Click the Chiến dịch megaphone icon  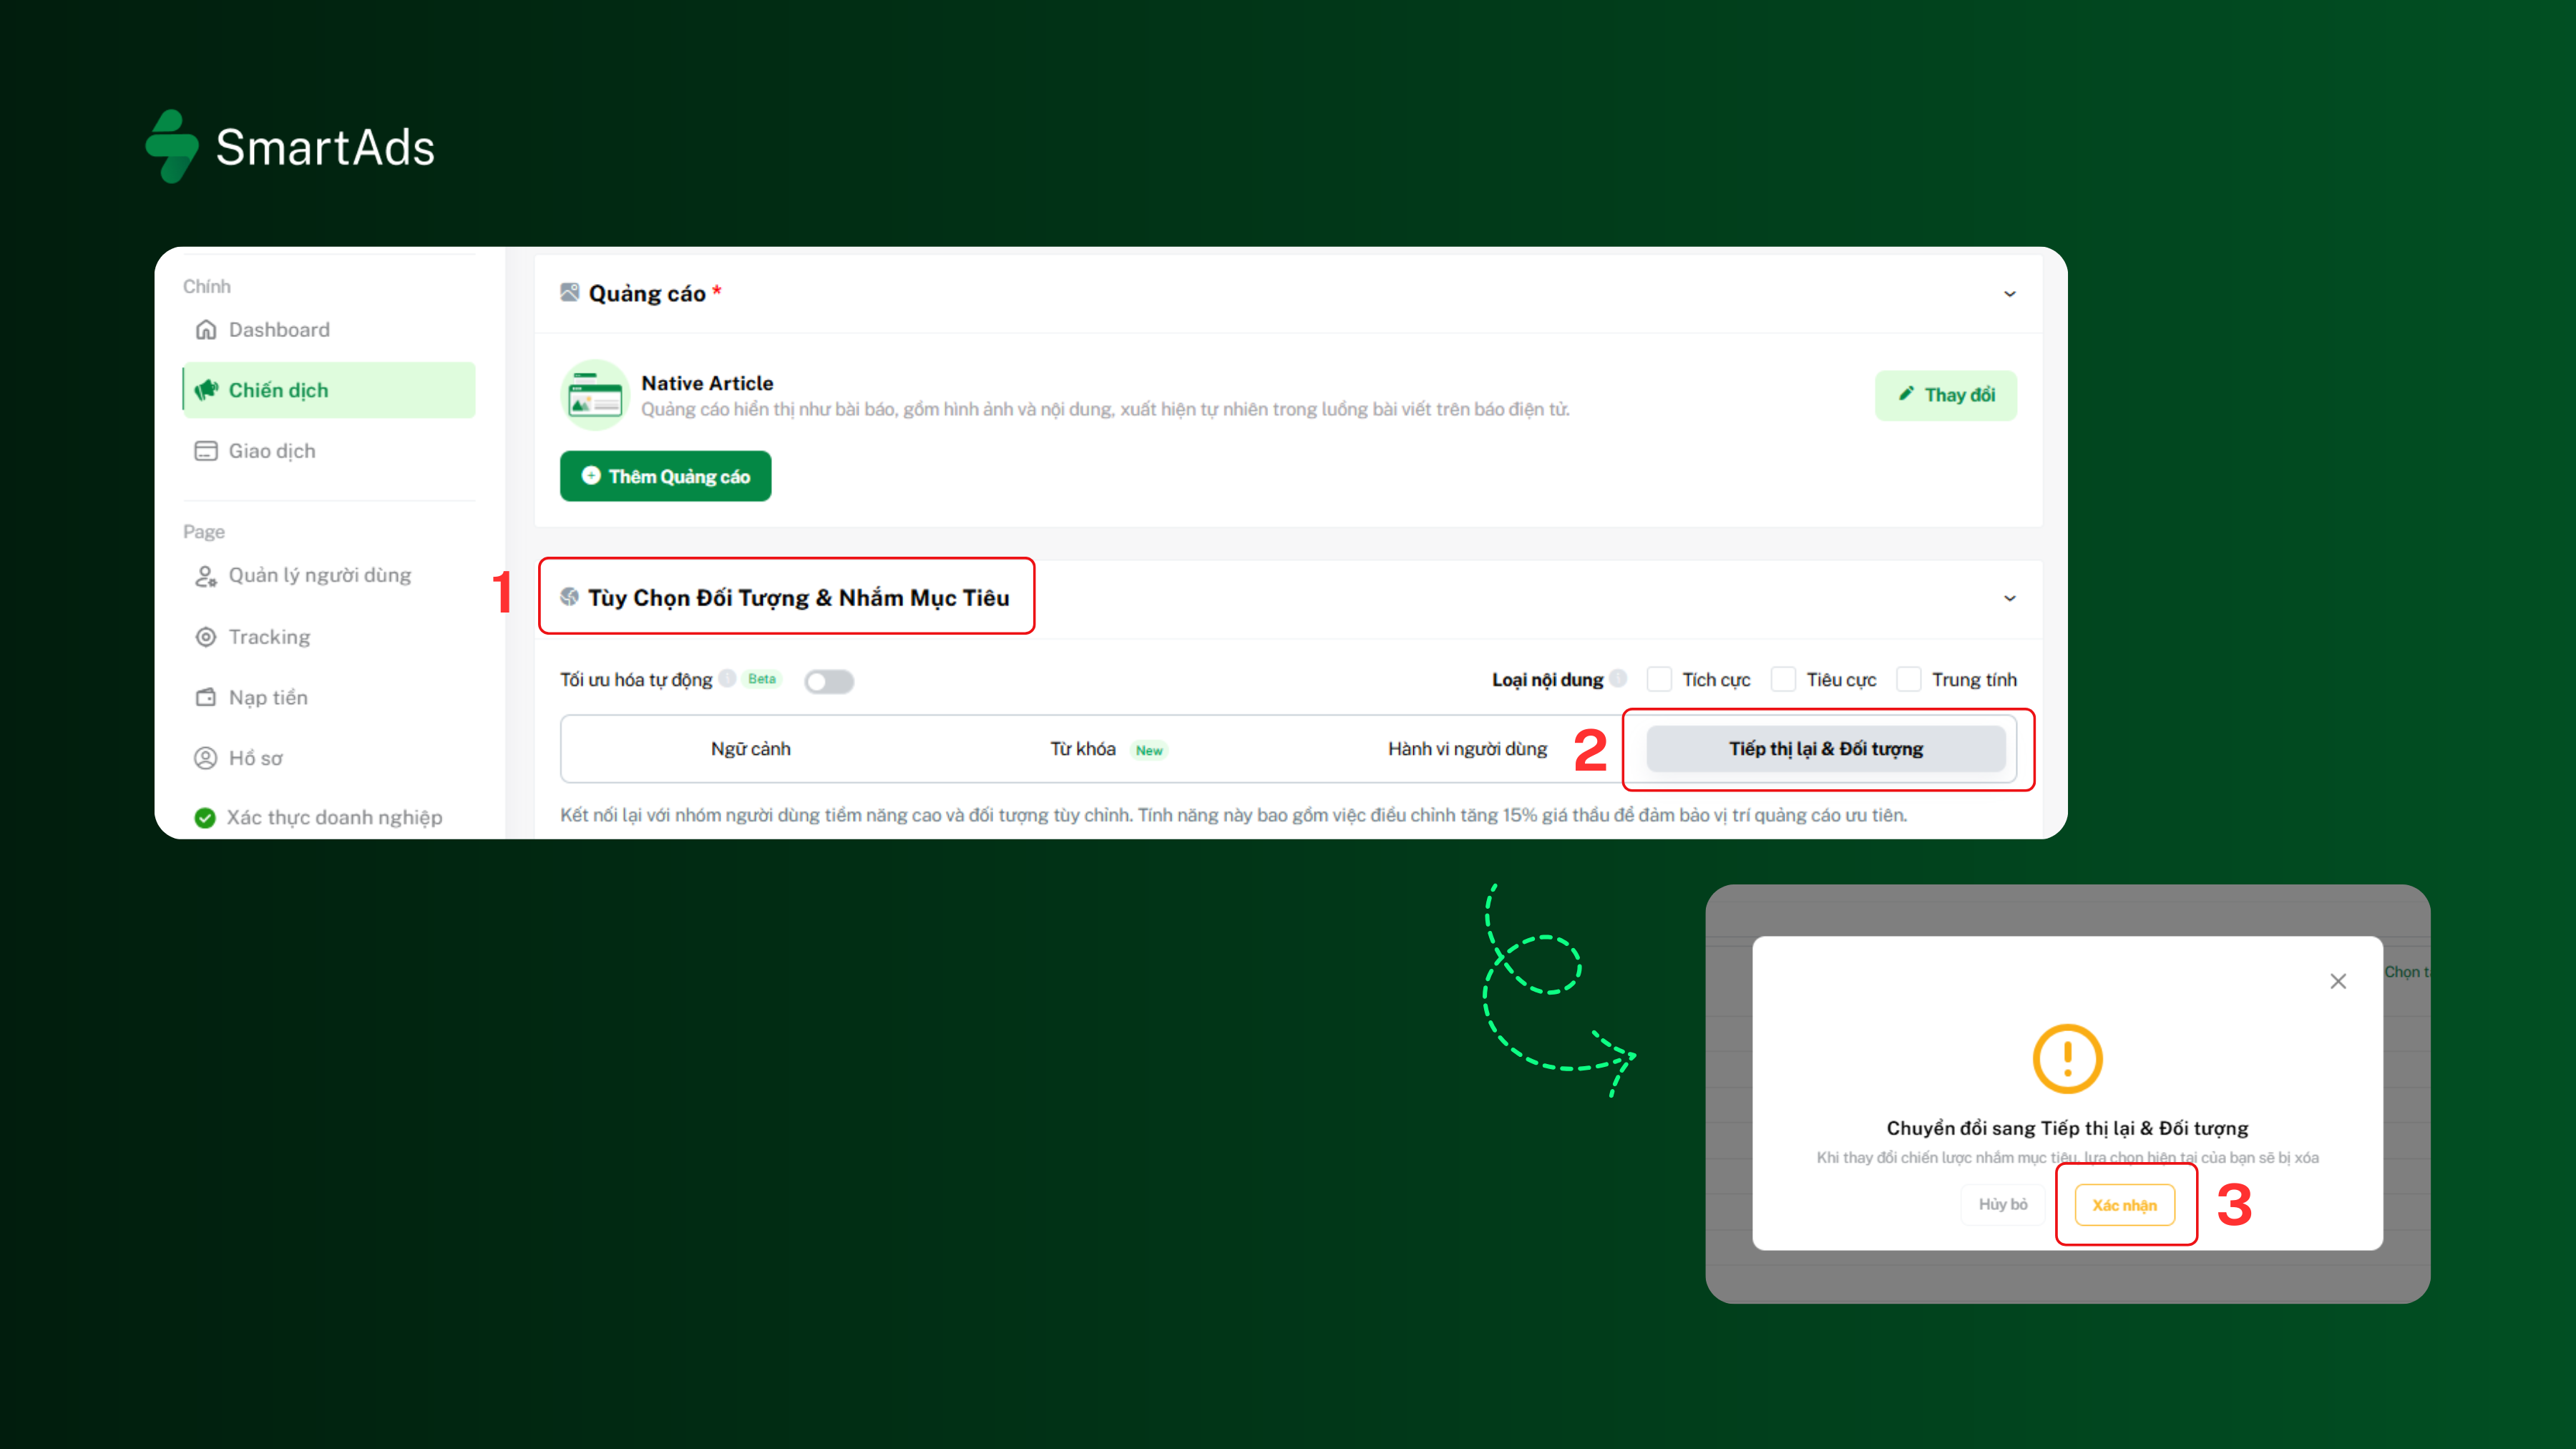(x=206, y=390)
